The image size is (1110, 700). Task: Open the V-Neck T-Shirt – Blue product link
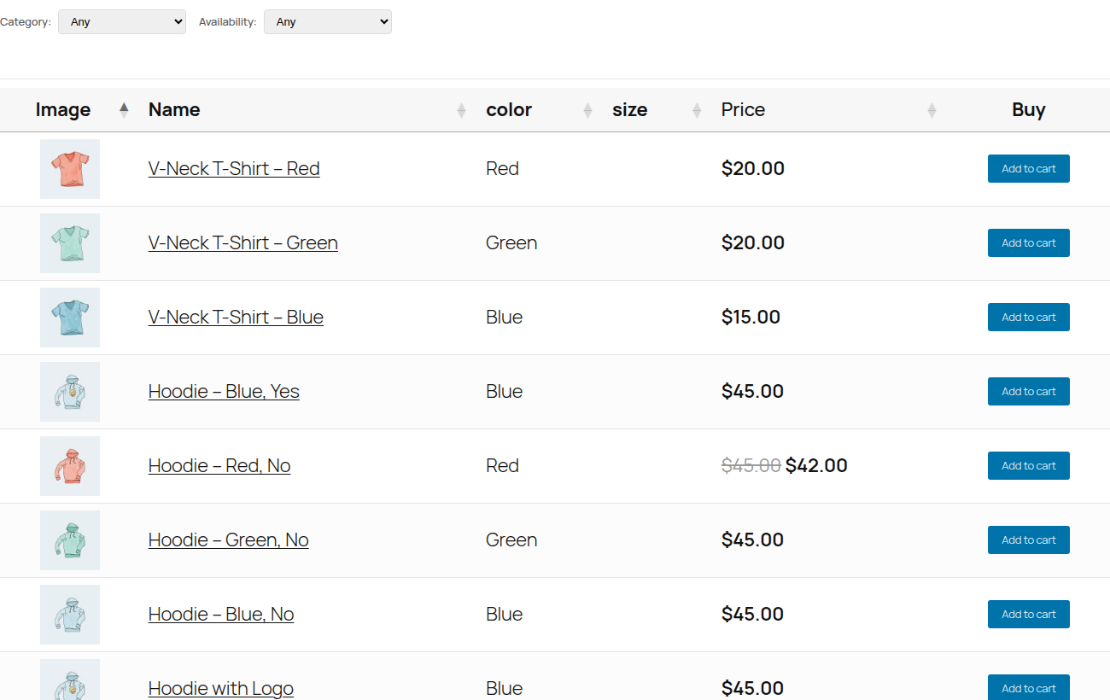click(236, 318)
